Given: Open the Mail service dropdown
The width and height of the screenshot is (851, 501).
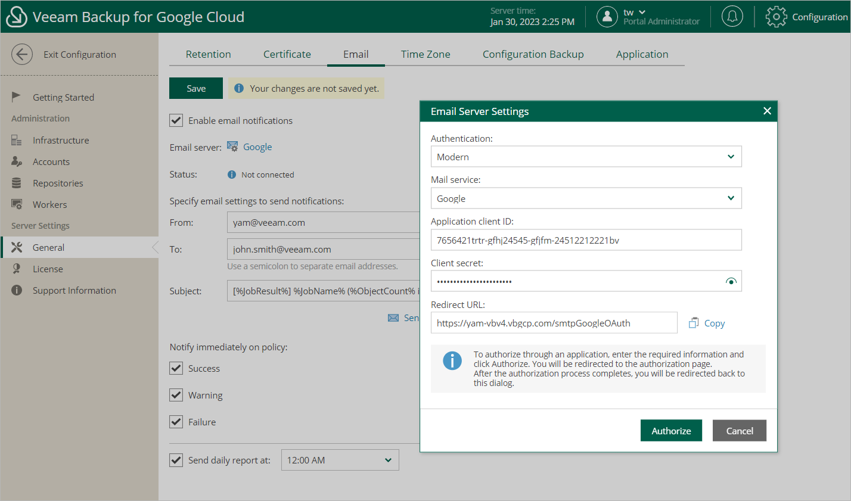Looking at the screenshot, I should tap(586, 198).
